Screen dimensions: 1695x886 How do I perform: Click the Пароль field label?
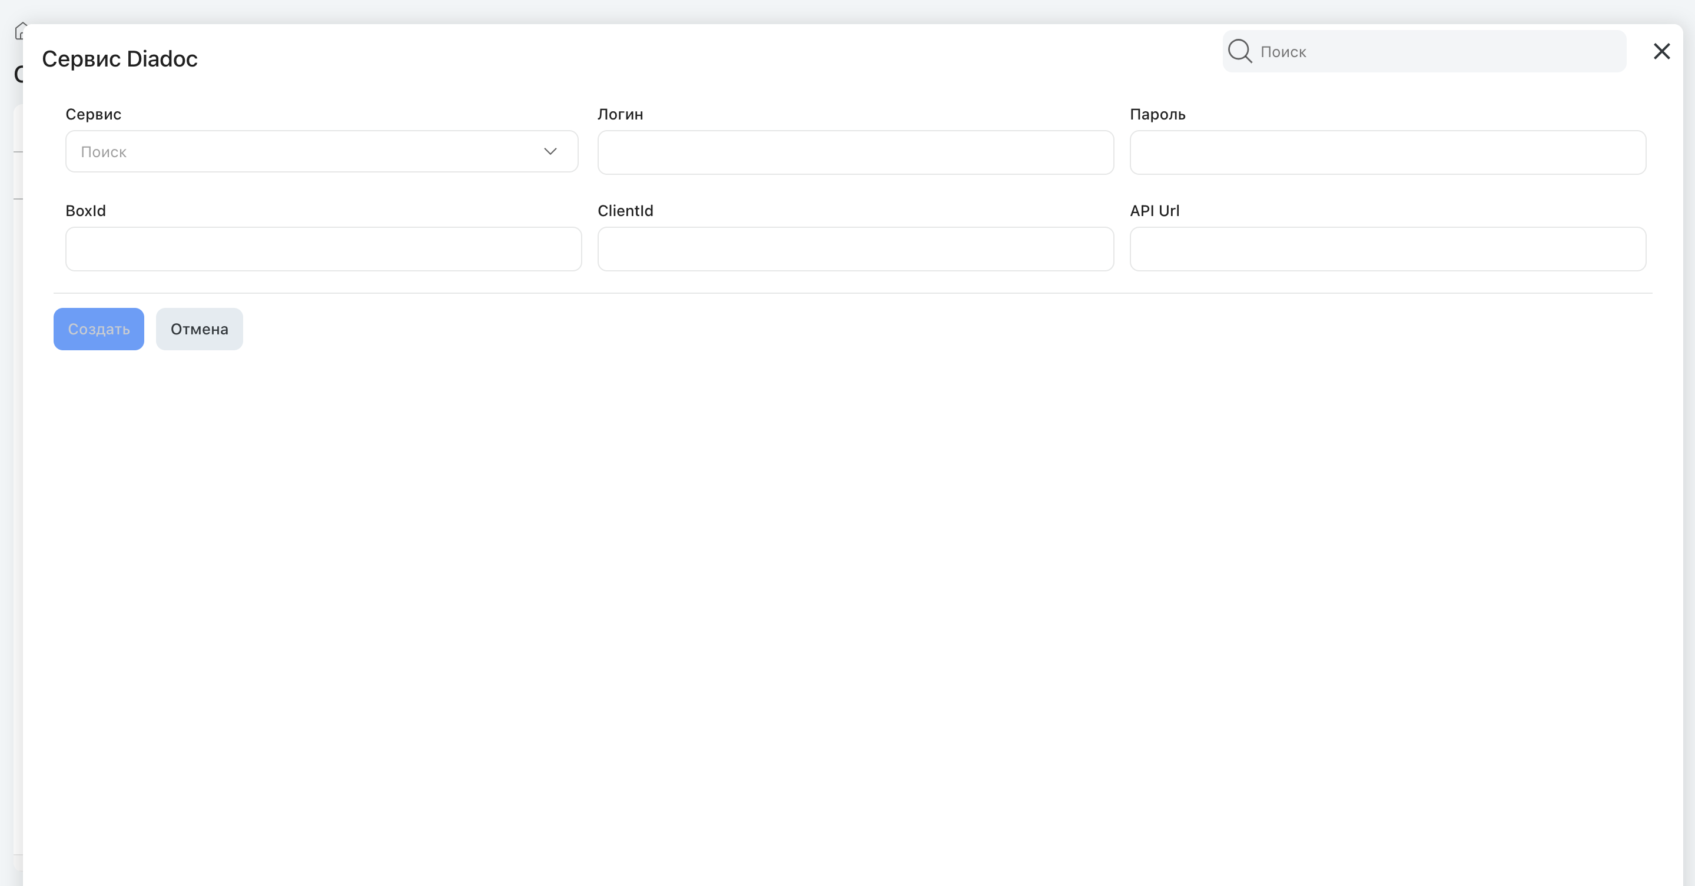(1157, 114)
